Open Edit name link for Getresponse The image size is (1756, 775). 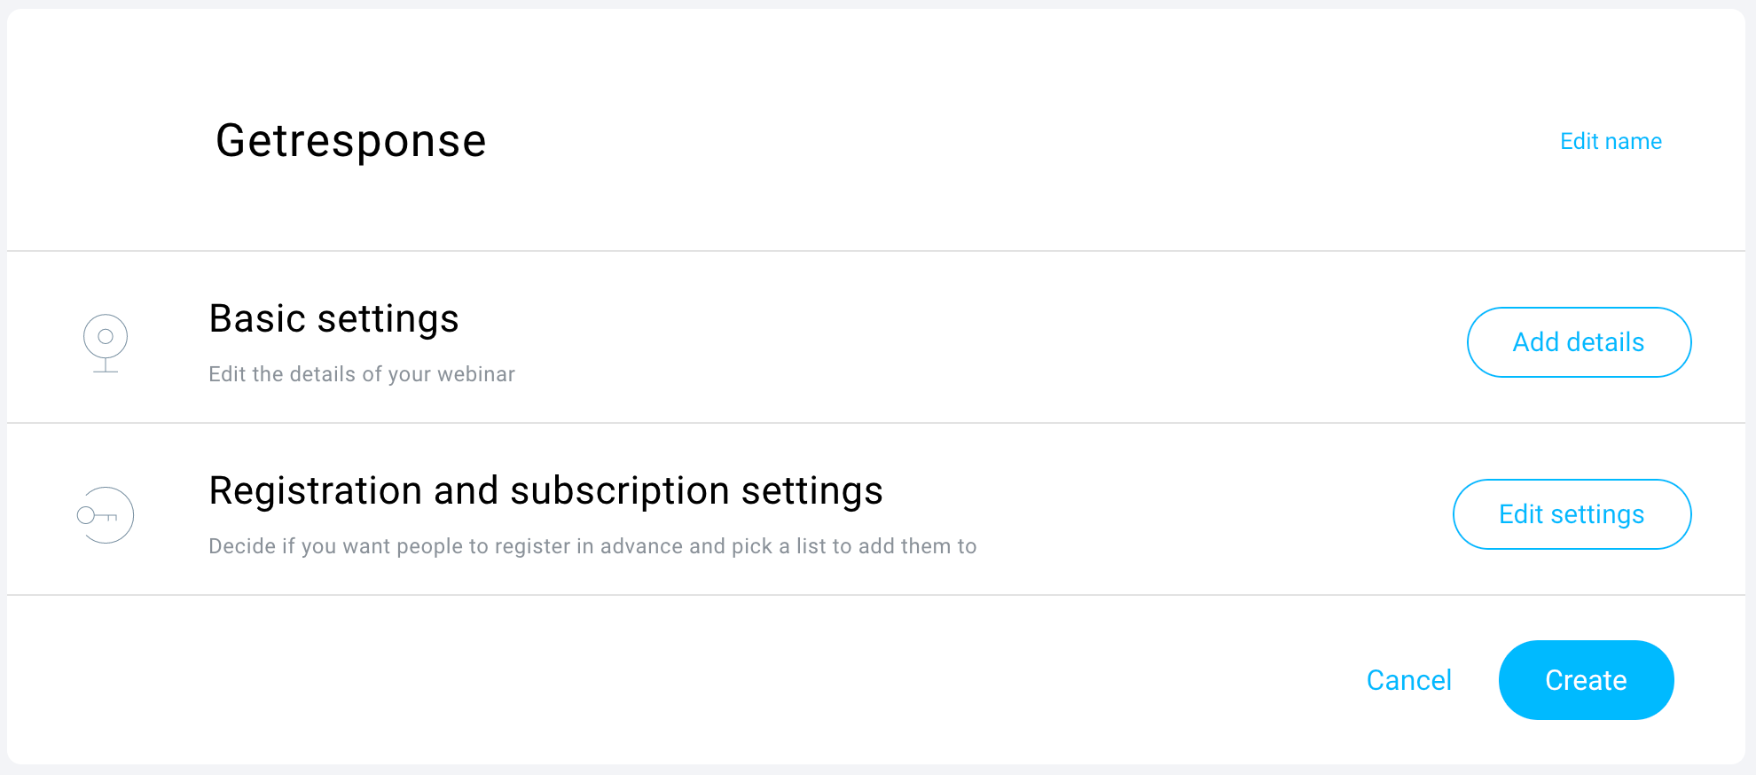1611,141
